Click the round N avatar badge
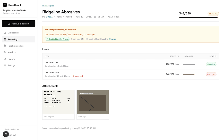 [x=6, y=134]
